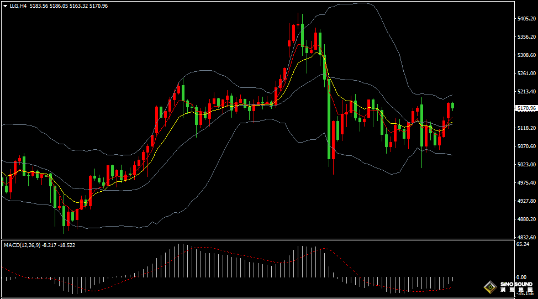Click the last green candlestick on the chart
This screenshot has width=538, height=299.
(453, 106)
